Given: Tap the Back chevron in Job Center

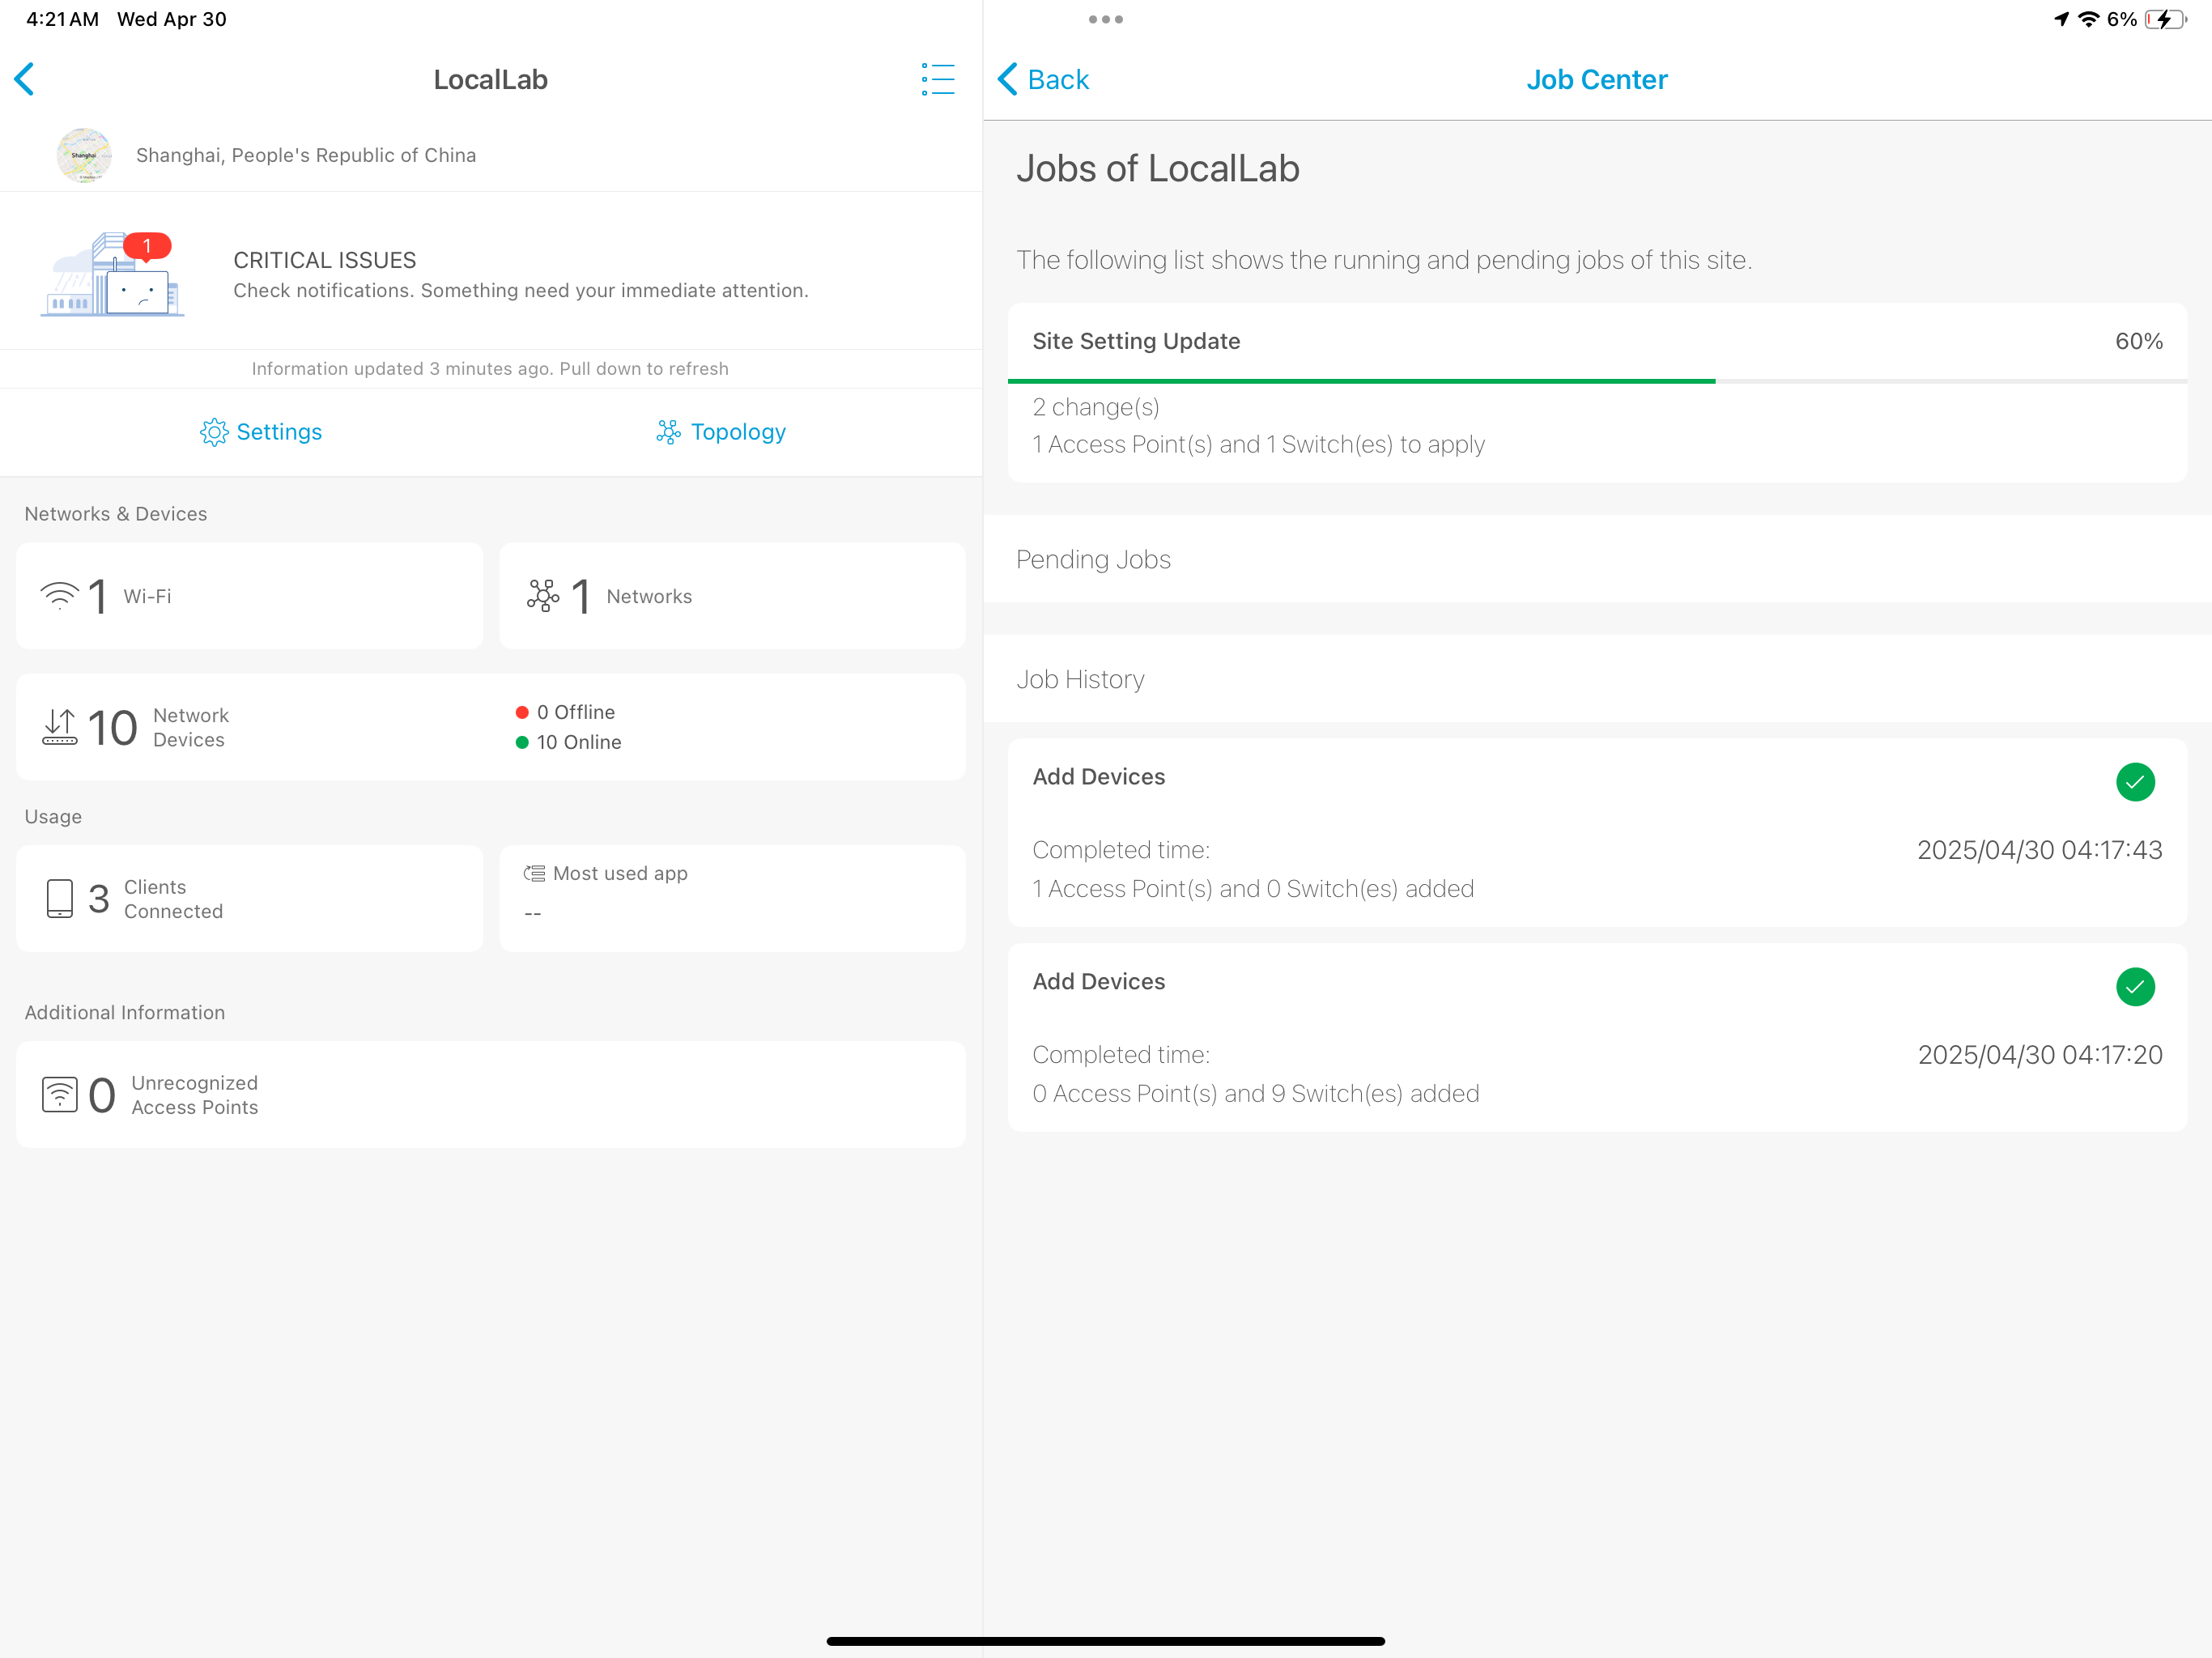Looking at the screenshot, I should [x=1008, y=79].
